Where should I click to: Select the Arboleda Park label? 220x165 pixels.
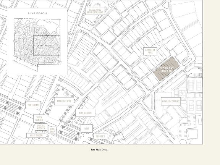pyautogui.click(x=150, y=51)
